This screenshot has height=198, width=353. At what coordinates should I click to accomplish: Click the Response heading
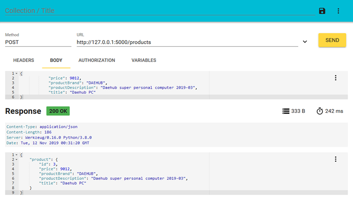point(23,111)
